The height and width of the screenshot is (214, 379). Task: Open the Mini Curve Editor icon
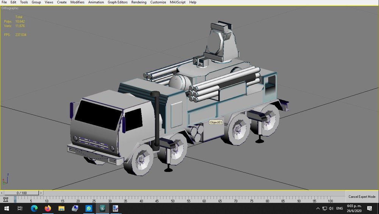6,200
